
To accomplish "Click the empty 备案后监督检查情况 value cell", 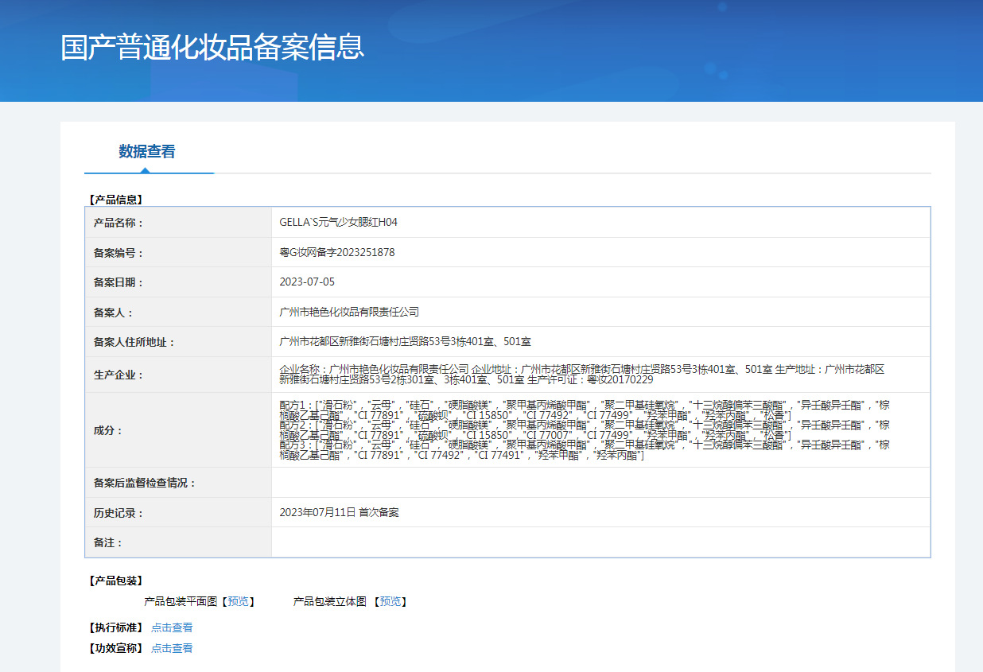I will click(x=600, y=483).
